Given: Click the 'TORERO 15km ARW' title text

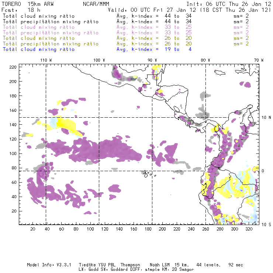Looking at the screenshot, I should [28, 4].
